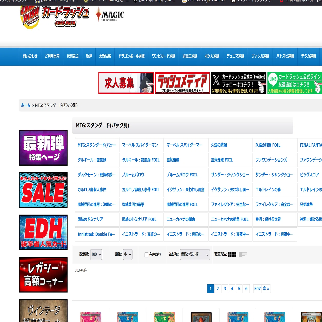Go to page 4 of results
322x322 pixels.
point(232,289)
